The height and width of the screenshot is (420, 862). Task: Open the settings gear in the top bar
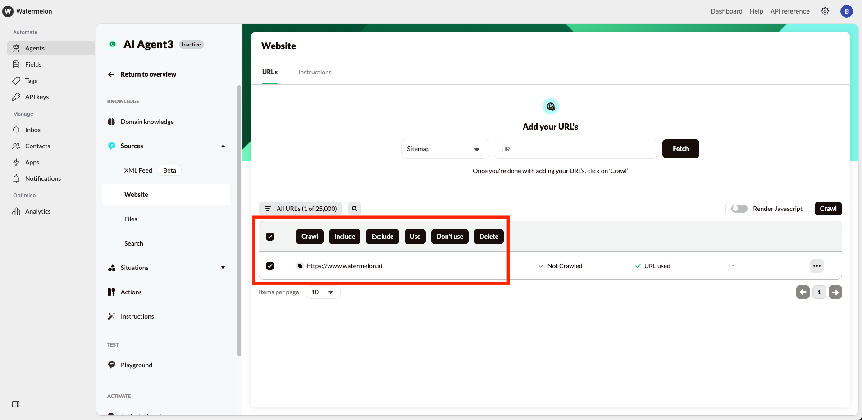pos(825,11)
